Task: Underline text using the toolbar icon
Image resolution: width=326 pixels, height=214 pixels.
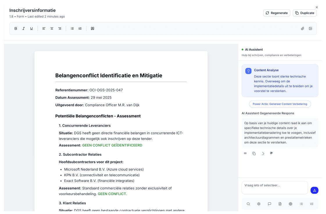Action: click(31, 28)
